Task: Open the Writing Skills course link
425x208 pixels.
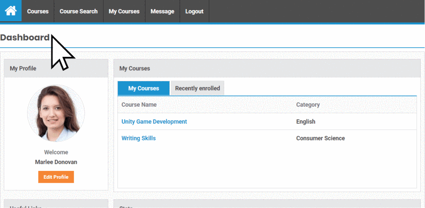Action: click(x=139, y=138)
